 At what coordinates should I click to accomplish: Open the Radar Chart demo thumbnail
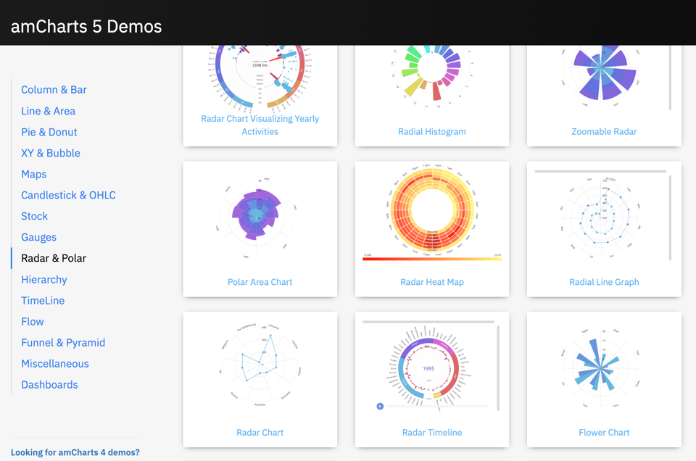coord(260,362)
